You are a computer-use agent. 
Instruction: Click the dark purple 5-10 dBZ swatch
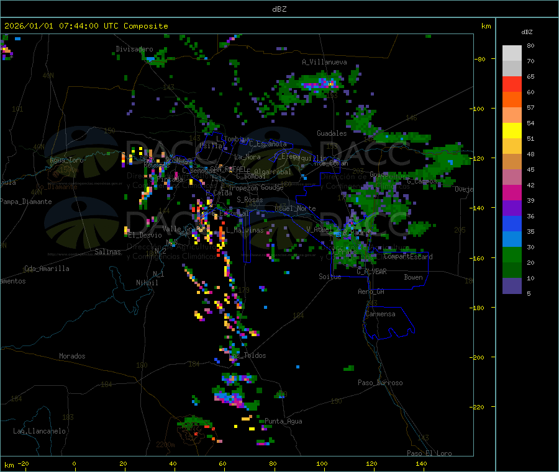(512, 286)
